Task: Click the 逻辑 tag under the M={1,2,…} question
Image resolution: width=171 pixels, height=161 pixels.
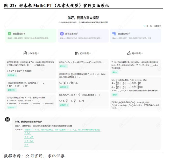Action: point(115,95)
